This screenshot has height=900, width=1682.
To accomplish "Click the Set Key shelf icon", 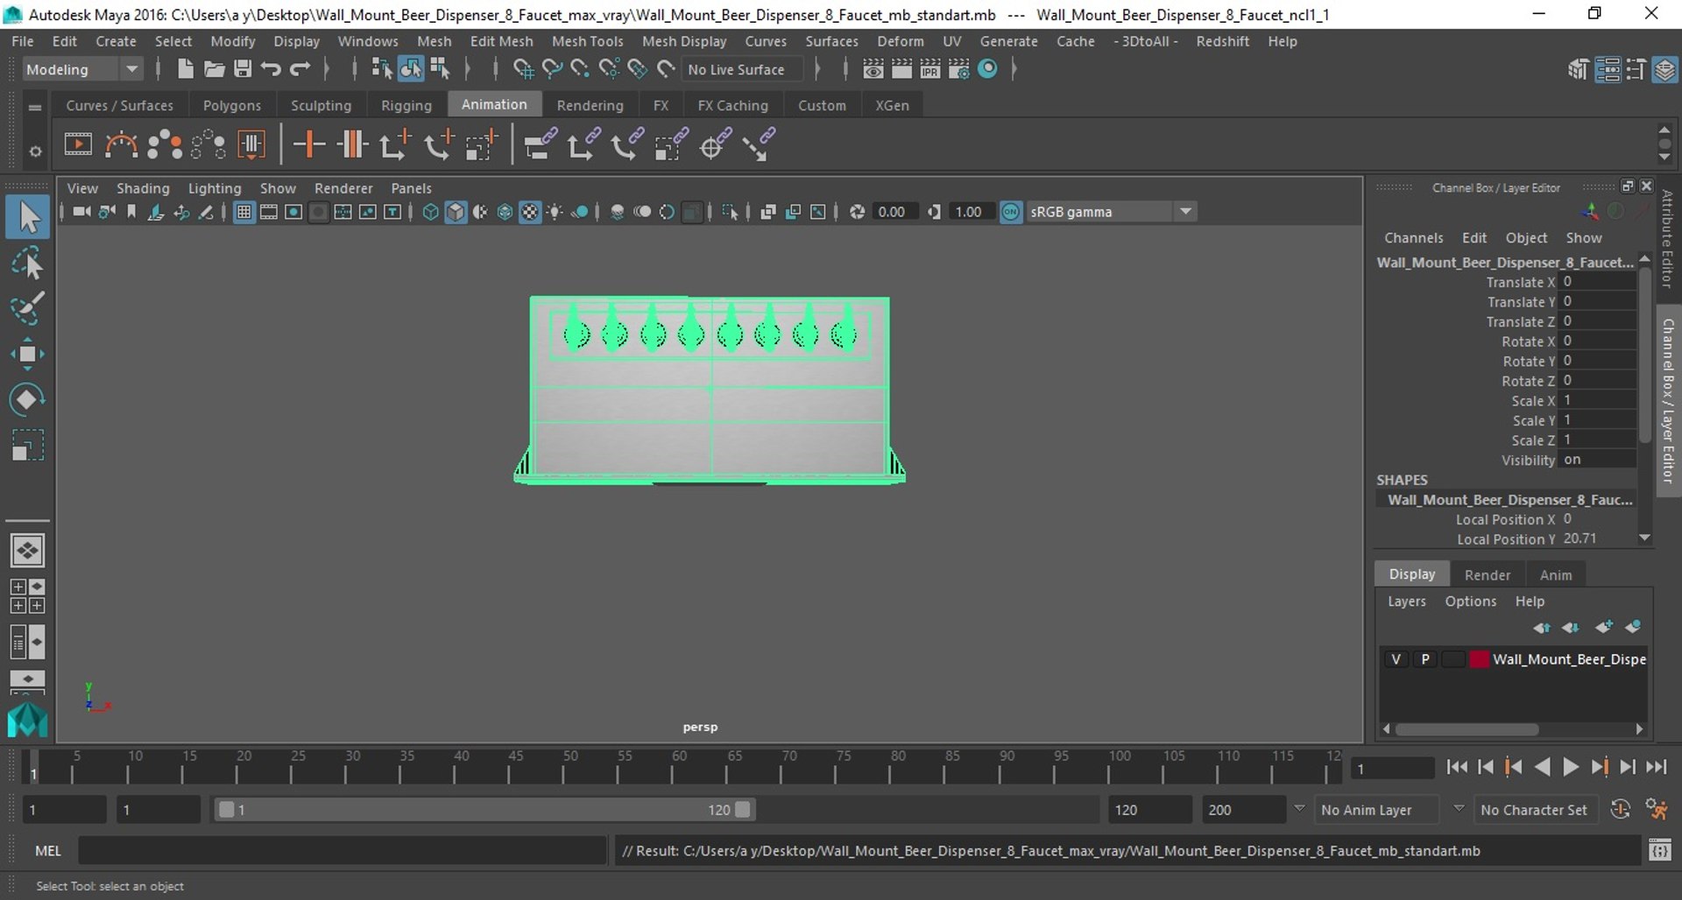I will (x=308, y=145).
